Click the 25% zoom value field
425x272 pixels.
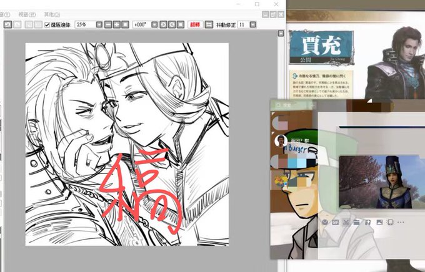pos(85,24)
